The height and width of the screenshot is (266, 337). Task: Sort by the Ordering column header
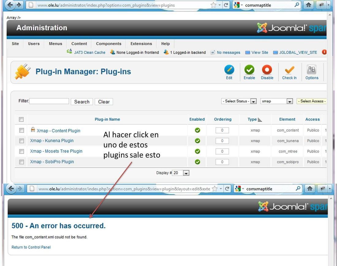click(223, 119)
